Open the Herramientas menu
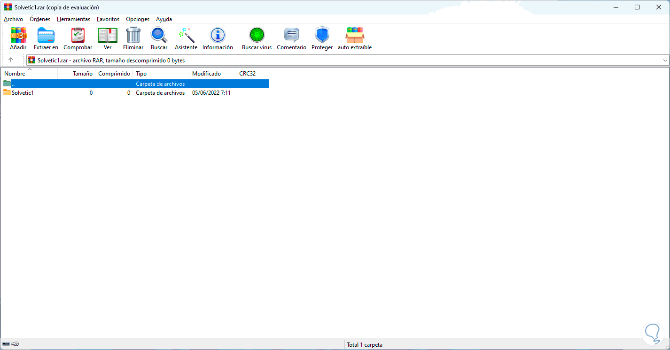Image resolution: width=670 pixels, height=350 pixels. click(x=73, y=19)
